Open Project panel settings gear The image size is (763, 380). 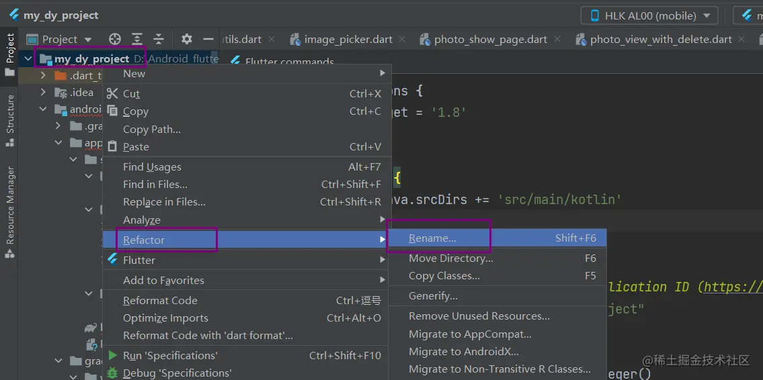187,39
